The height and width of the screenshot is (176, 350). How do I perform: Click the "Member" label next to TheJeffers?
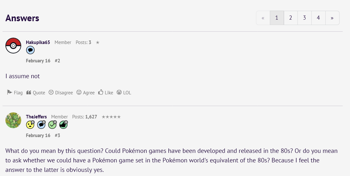tap(59, 117)
